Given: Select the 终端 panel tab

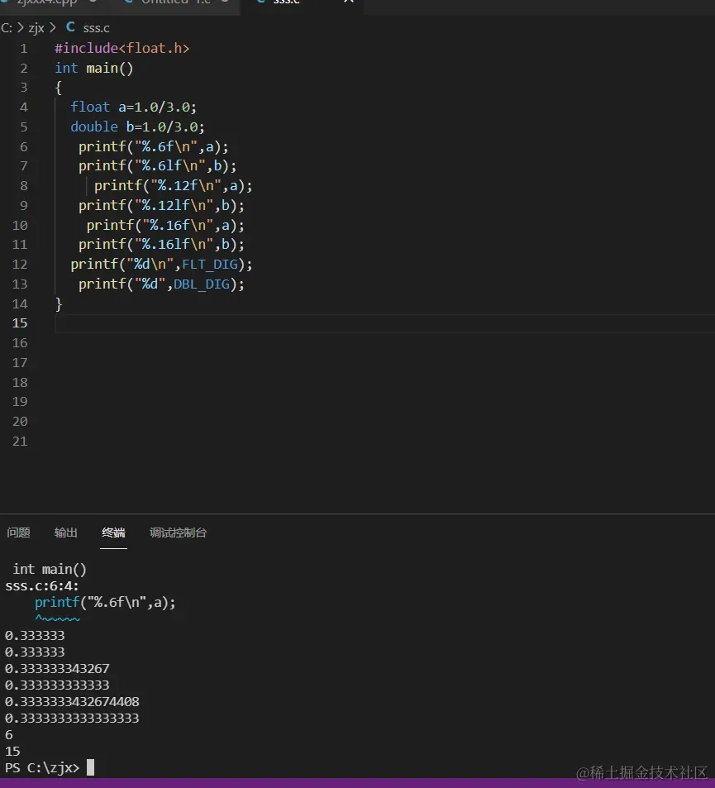Looking at the screenshot, I should click(113, 532).
